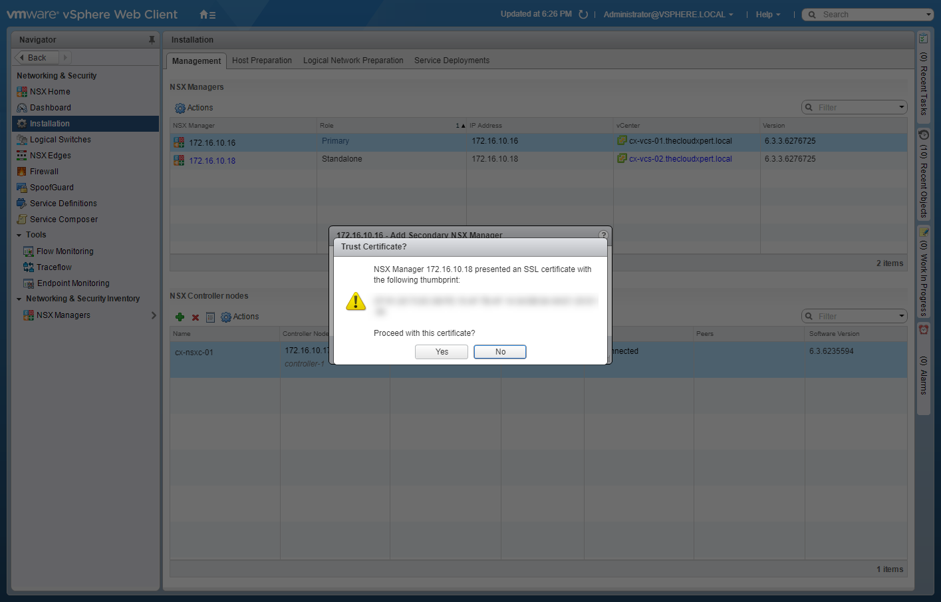Pin the Navigator panel

152,40
